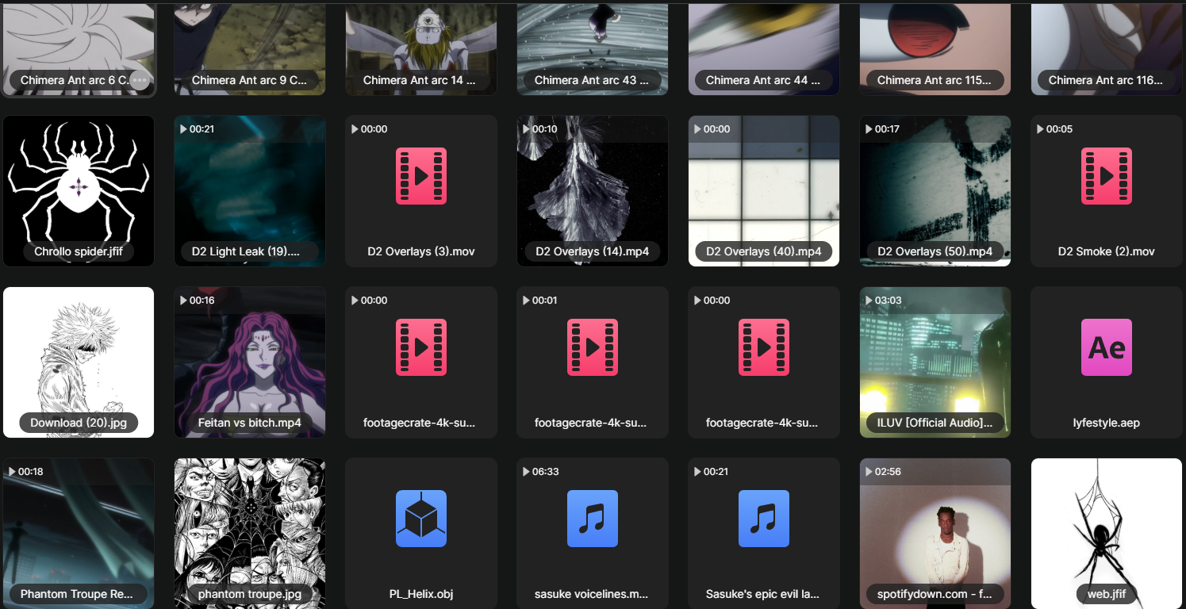The image size is (1186, 609).
Task: Open the Chimera Ant arc 9 thumbnail
Action: coord(250,49)
